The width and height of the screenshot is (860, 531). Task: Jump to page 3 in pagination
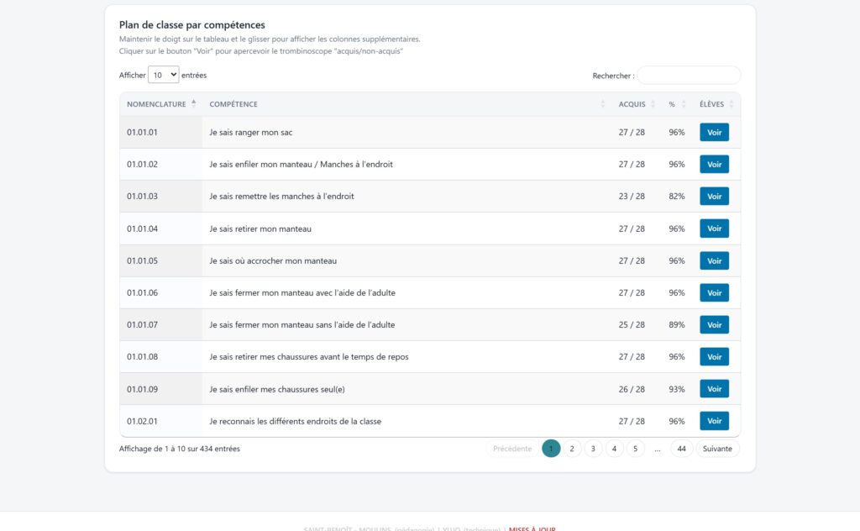coord(593,449)
